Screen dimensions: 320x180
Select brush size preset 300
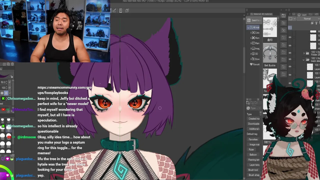click(x=9, y=145)
